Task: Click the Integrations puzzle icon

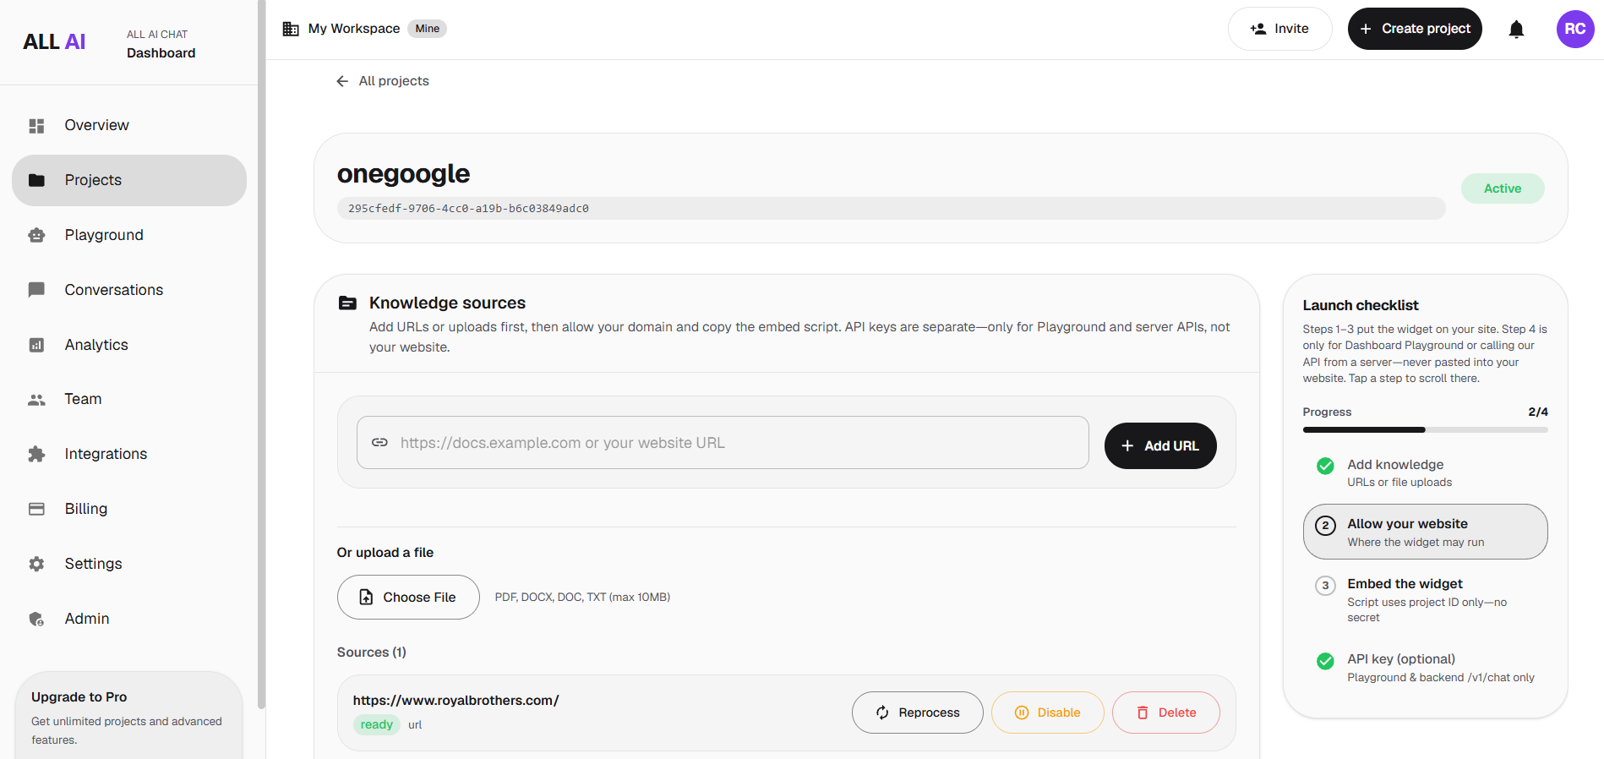Action: click(36, 454)
